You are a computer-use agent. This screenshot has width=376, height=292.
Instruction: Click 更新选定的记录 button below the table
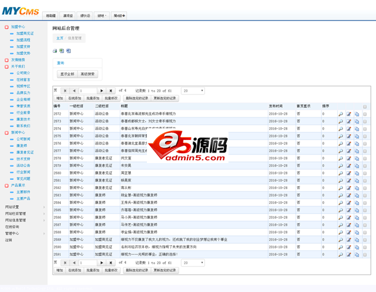(x=165, y=270)
